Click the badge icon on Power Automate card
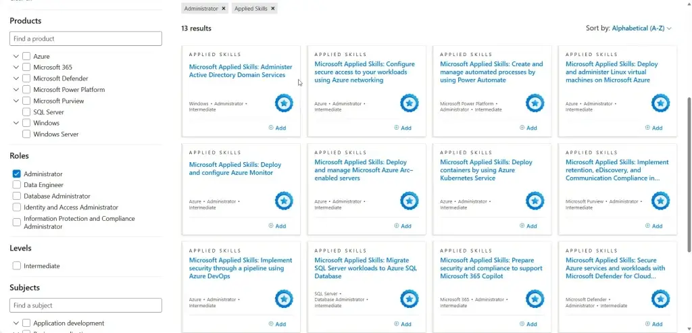Screen dimensions: 692x333 [535, 103]
